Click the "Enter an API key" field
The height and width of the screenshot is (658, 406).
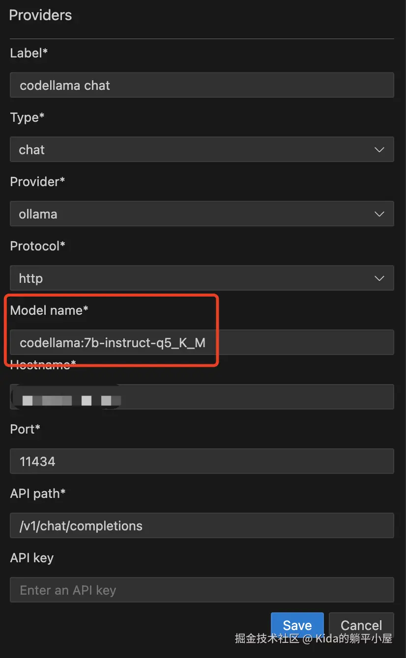point(202,590)
